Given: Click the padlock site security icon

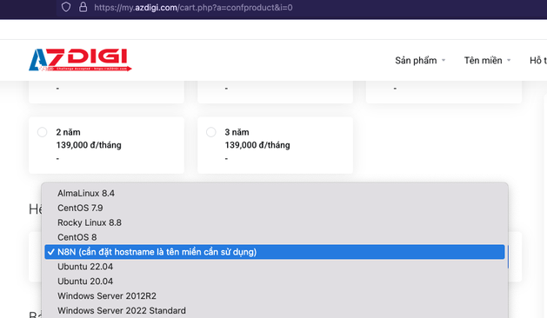Looking at the screenshot, I should [x=83, y=7].
